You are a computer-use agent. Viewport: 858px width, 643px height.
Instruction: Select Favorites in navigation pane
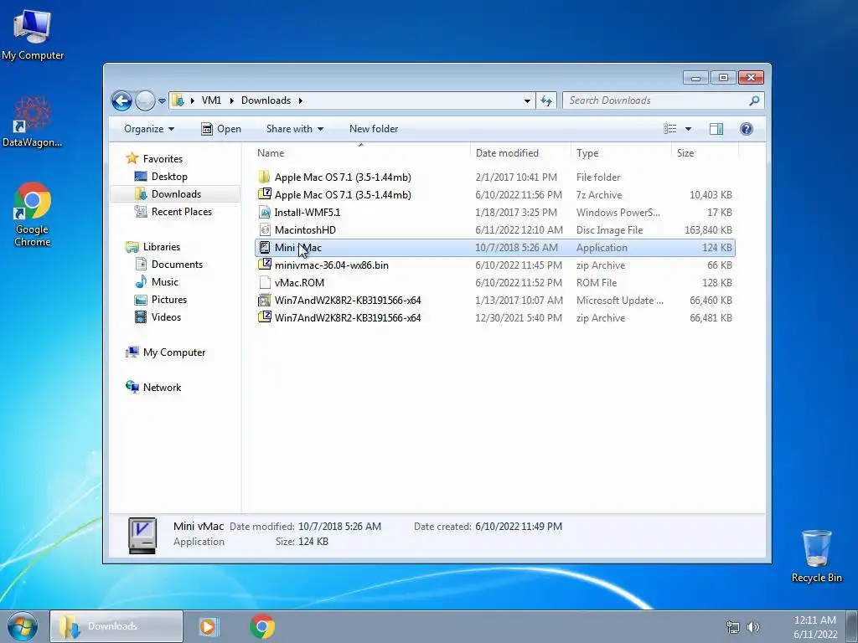[163, 159]
